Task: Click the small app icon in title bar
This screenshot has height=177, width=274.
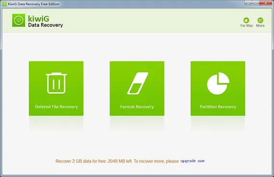Action: (x=4, y=4)
